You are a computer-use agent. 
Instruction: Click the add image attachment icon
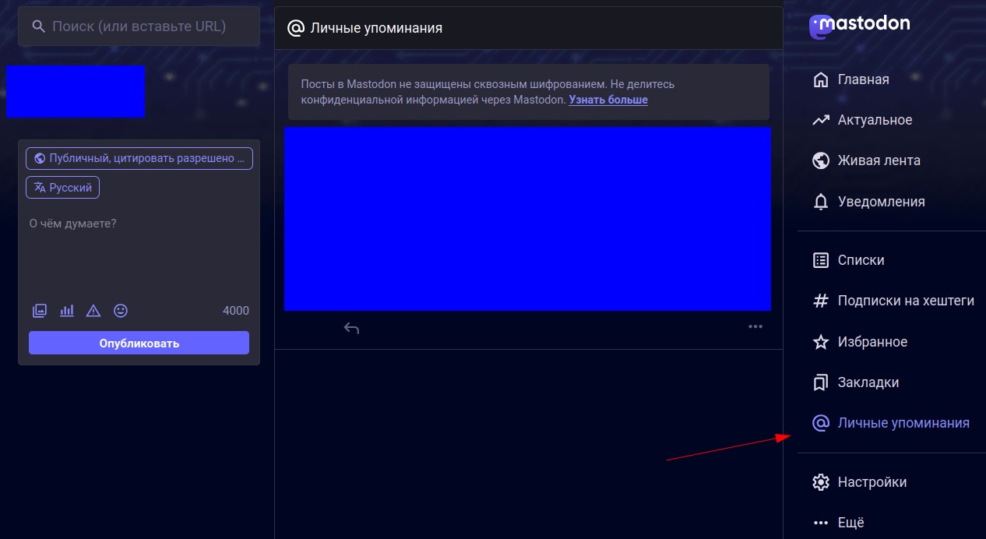pos(40,311)
